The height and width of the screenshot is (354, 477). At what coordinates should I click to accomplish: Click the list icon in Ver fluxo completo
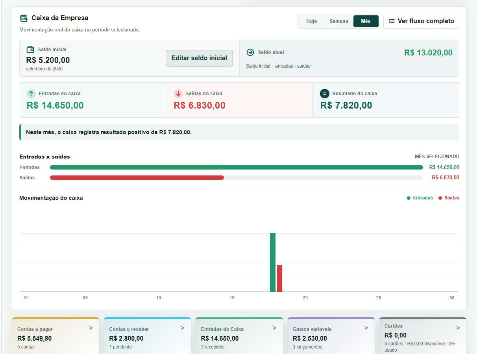[392, 21]
